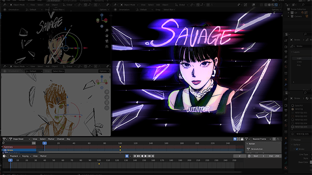312x175 pixels.
Task: Click the End frame field showing 250
Action: pos(274,156)
